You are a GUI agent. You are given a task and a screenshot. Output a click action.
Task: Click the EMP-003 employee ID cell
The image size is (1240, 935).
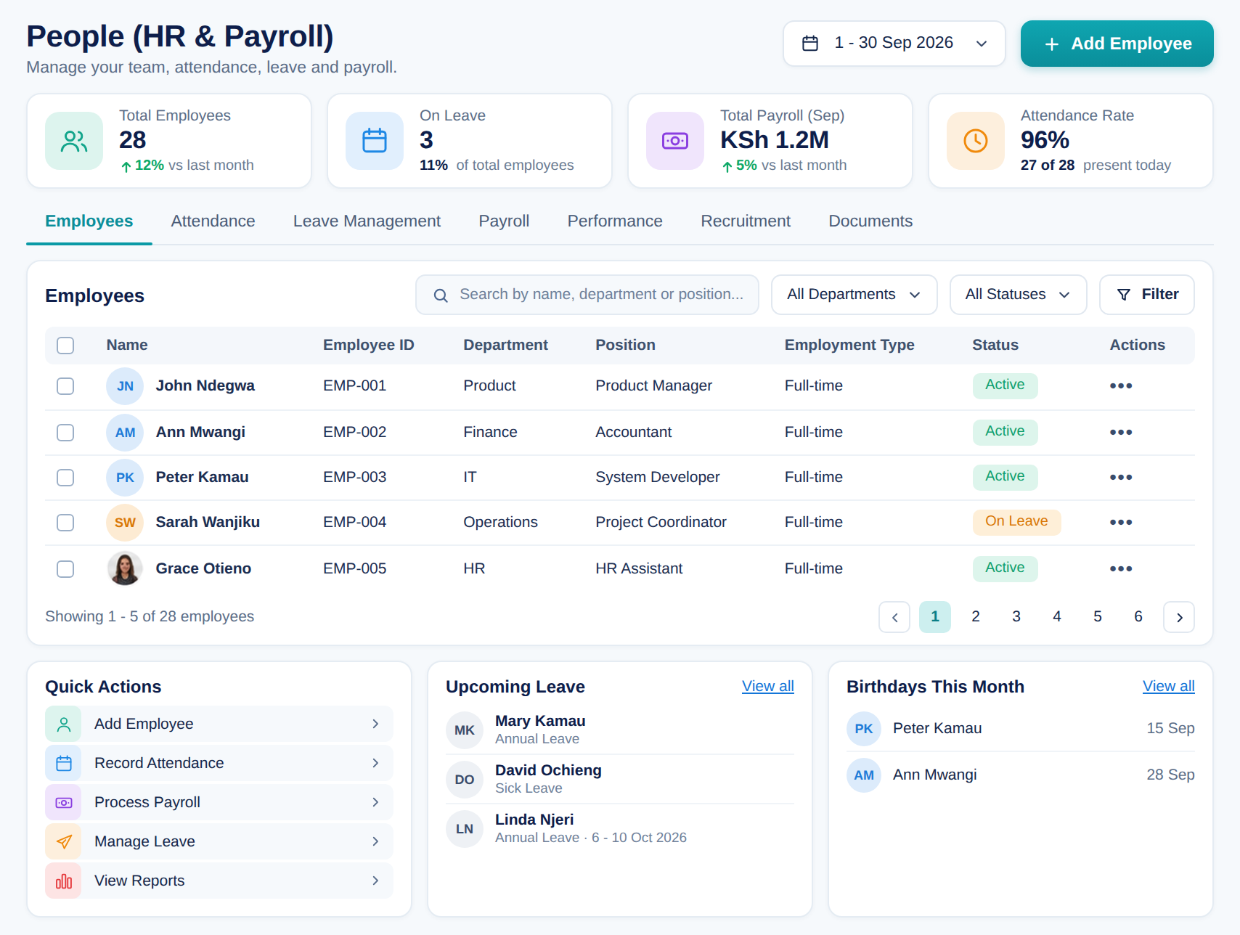coord(355,478)
